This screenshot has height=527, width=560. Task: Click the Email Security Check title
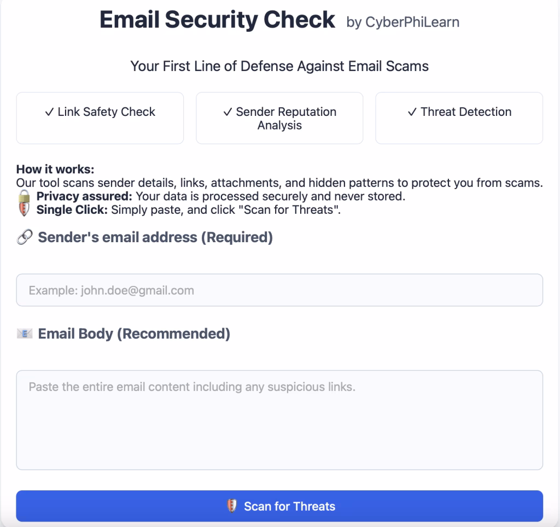[x=217, y=19]
